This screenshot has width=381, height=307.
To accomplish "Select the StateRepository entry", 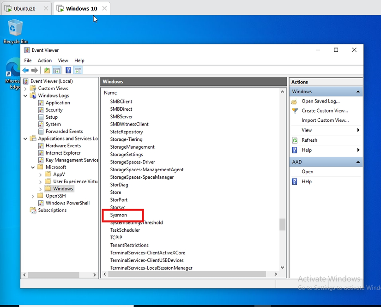I will [x=127, y=132].
